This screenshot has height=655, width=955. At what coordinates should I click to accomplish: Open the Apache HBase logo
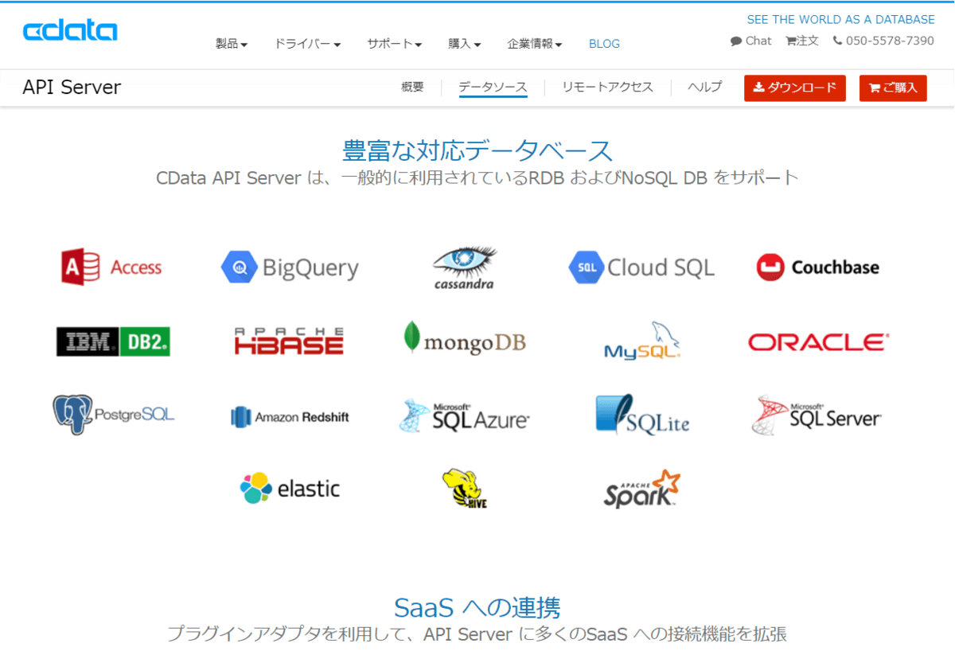pyautogui.click(x=289, y=341)
